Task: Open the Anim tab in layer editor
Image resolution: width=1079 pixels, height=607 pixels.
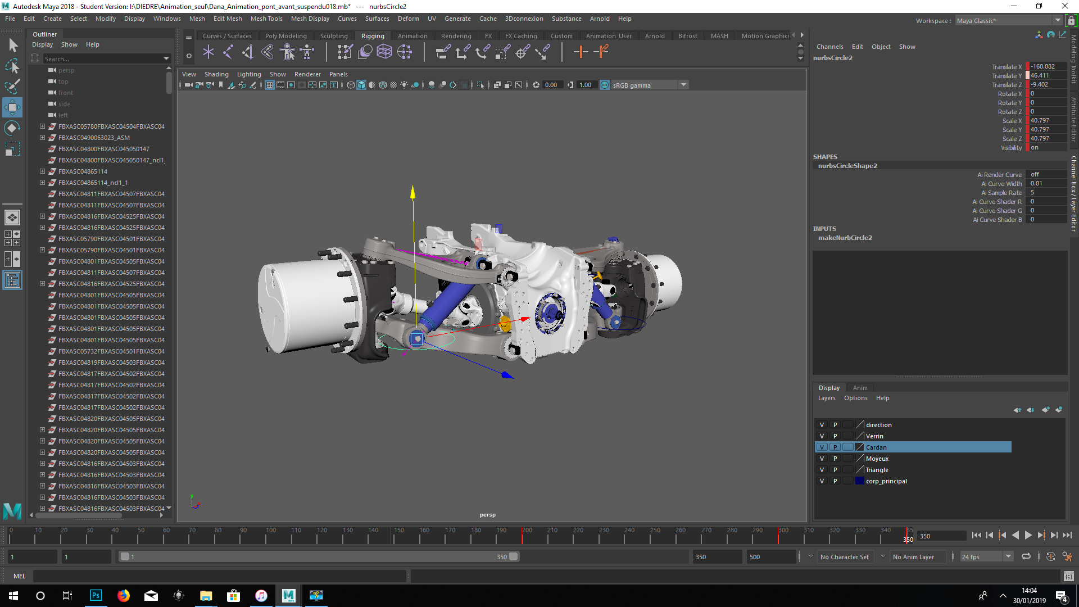Action: coord(860,388)
